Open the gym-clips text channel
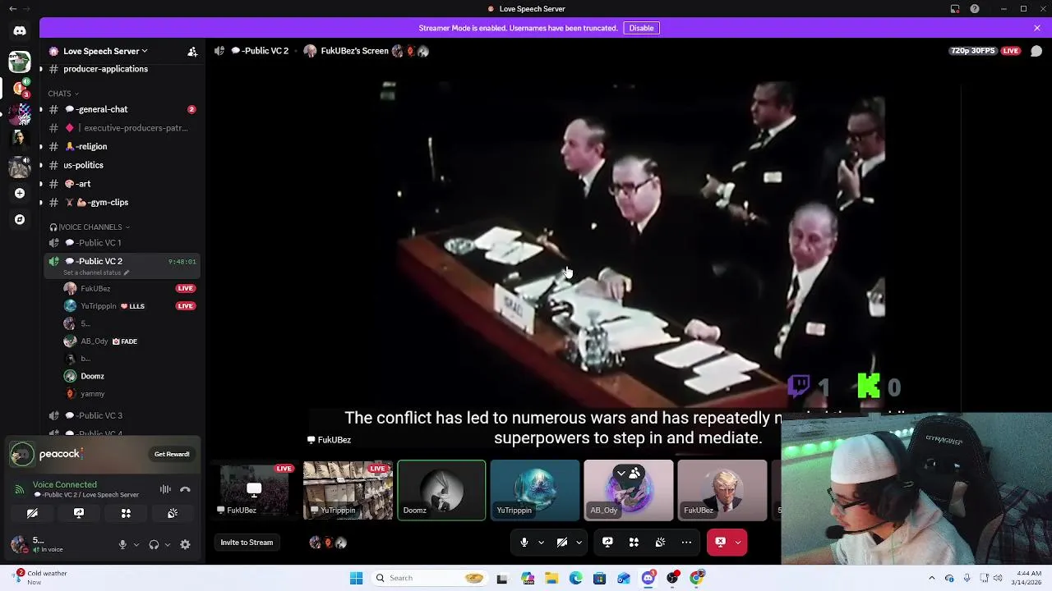This screenshot has height=591, width=1052. point(123,202)
